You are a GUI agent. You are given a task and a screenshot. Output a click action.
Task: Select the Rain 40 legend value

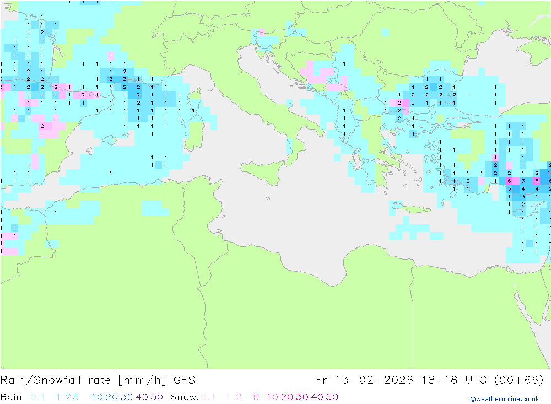pyautogui.click(x=142, y=397)
